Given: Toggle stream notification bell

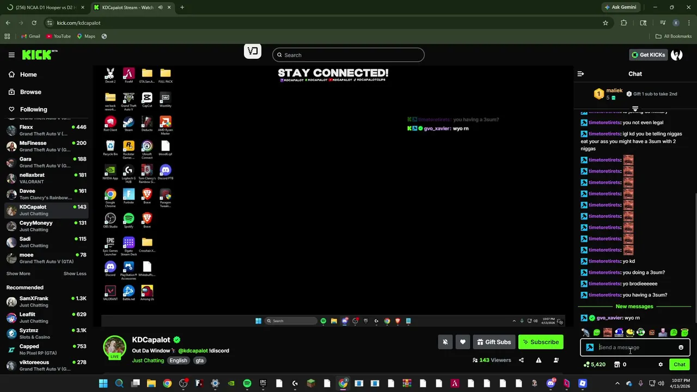Looking at the screenshot, I should 445,342.
